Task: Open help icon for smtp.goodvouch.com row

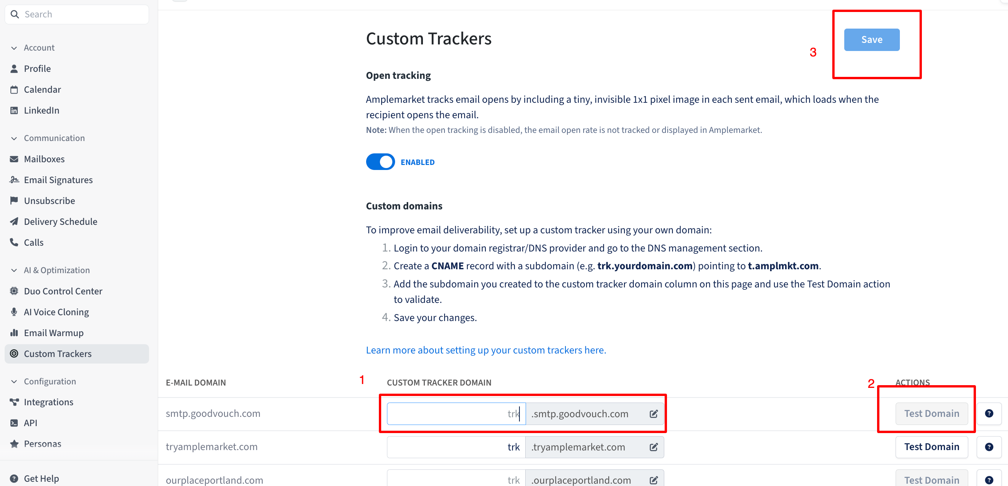Action: [988, 414]
